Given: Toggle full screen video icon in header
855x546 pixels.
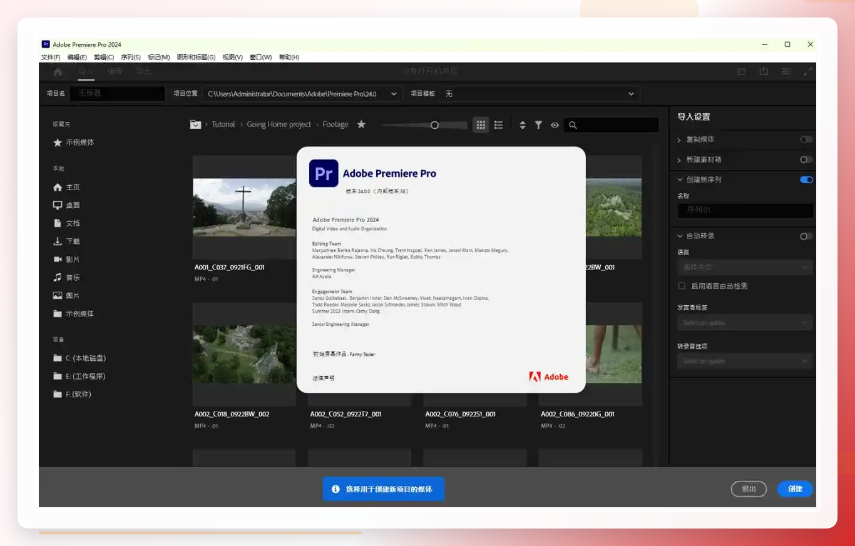Looking at the screenshot, I should coord(808,71).
